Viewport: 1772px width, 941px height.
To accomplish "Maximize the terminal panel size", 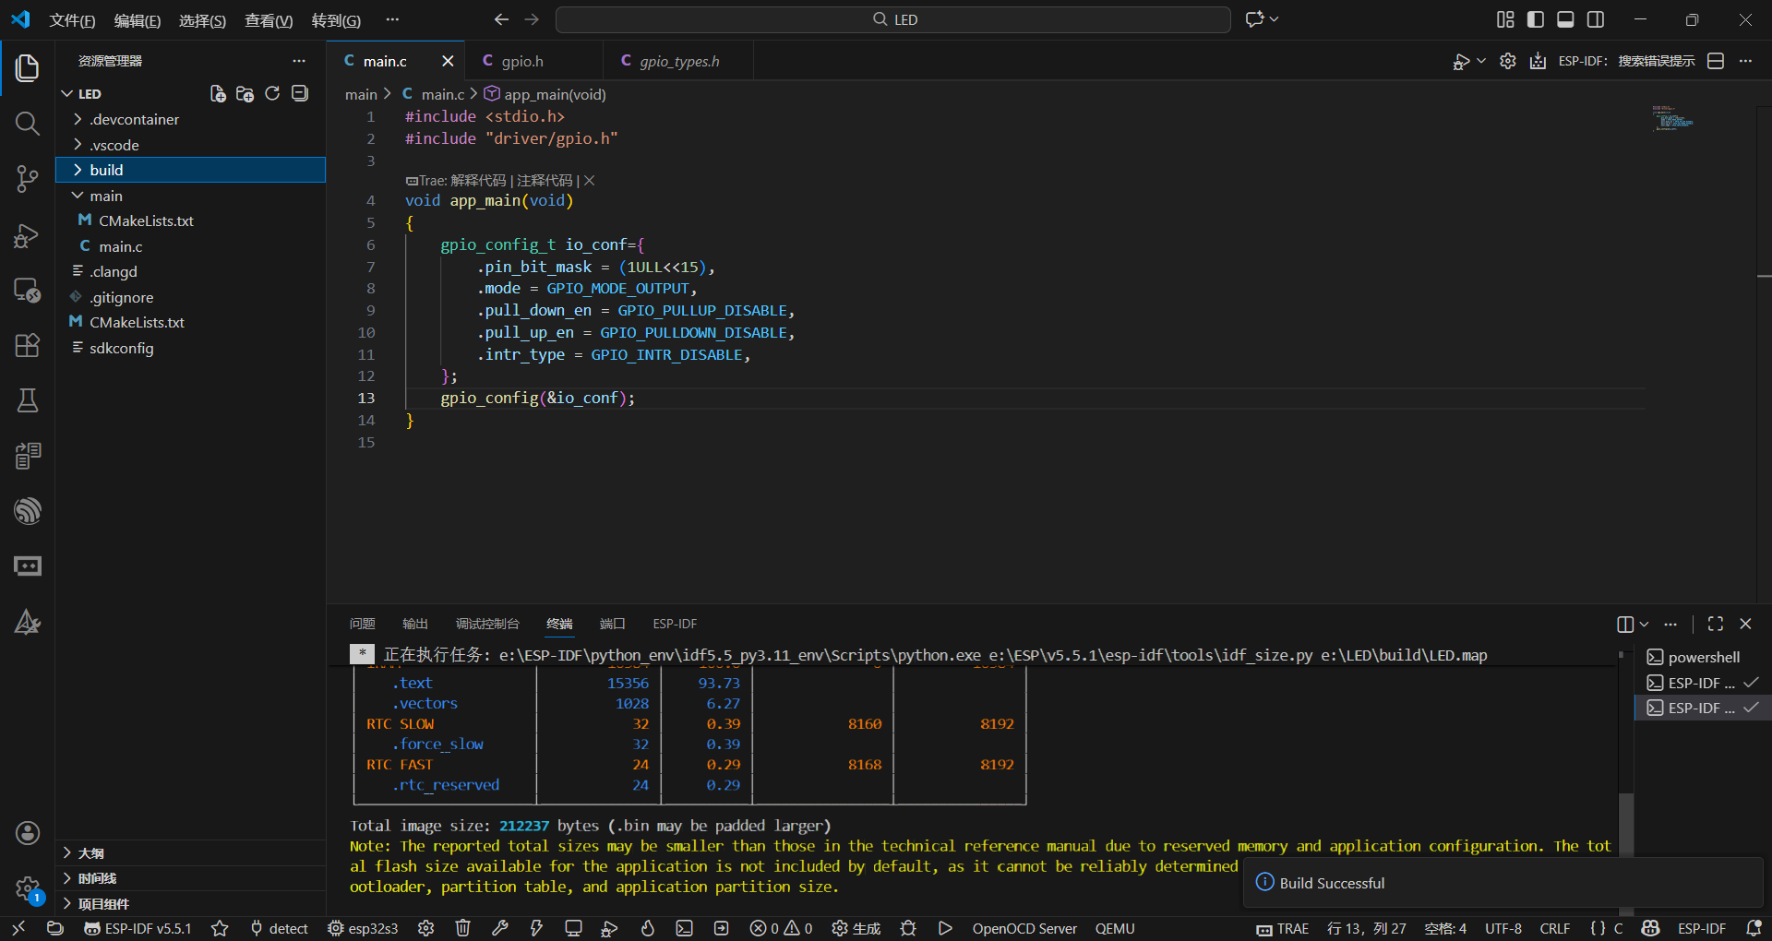I will (x=1716, y=624).
